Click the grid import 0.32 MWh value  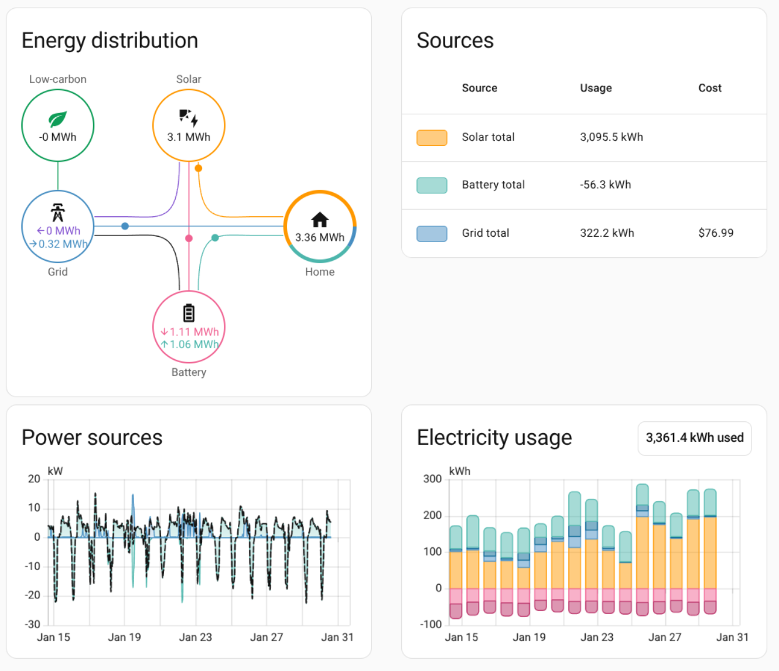click(x=59, y=244)
